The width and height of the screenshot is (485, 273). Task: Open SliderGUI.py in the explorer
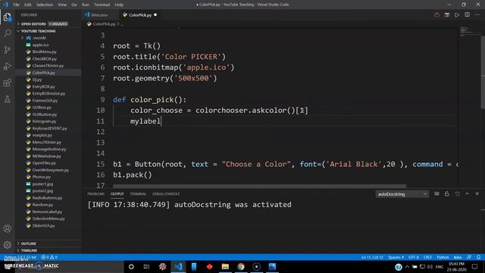[x=43, y=226]
